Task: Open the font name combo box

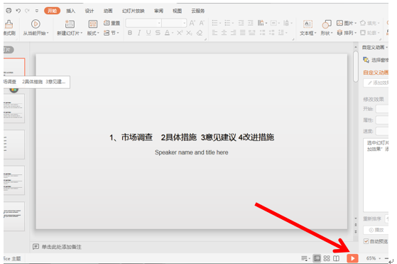Action: (143, 23)
